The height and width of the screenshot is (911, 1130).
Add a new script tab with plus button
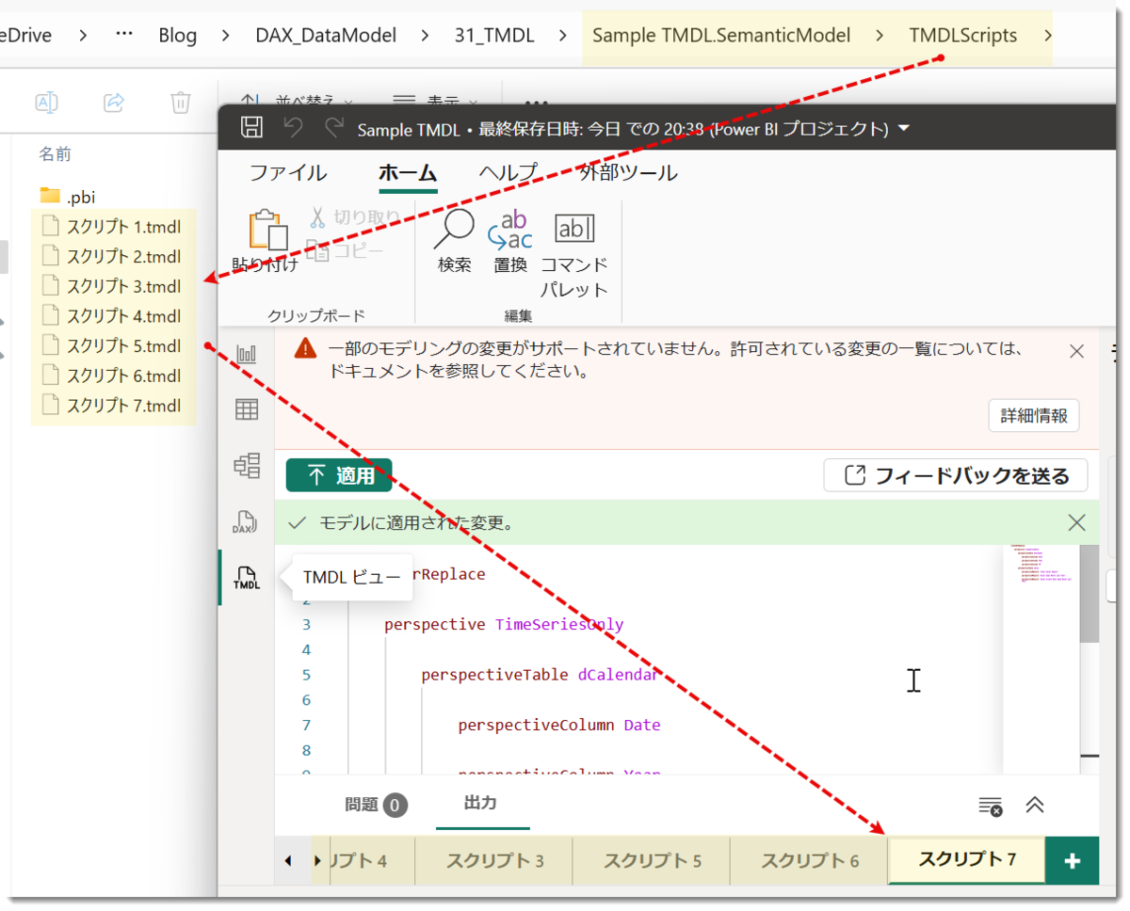(1072, 860)
